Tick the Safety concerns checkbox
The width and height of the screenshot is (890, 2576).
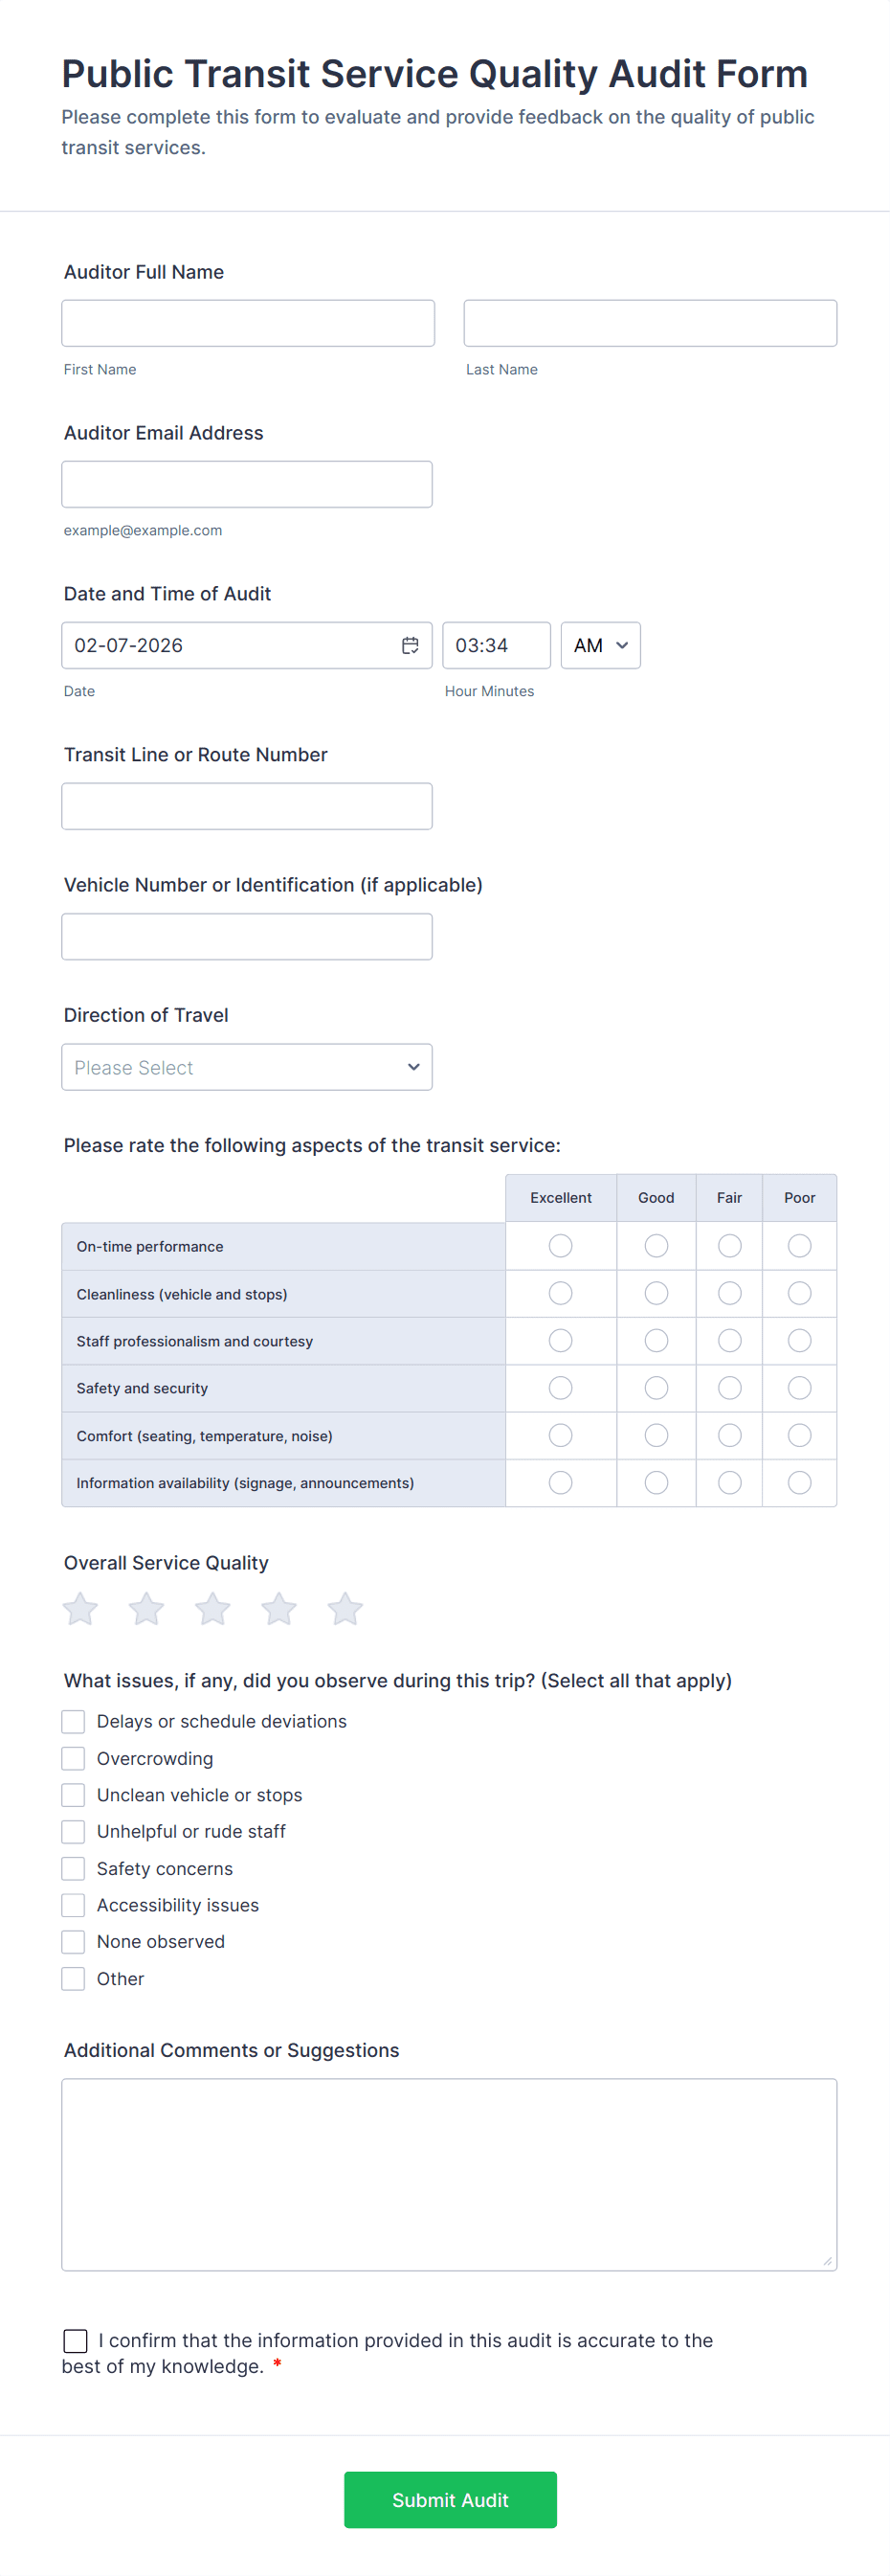[73, 1868]
